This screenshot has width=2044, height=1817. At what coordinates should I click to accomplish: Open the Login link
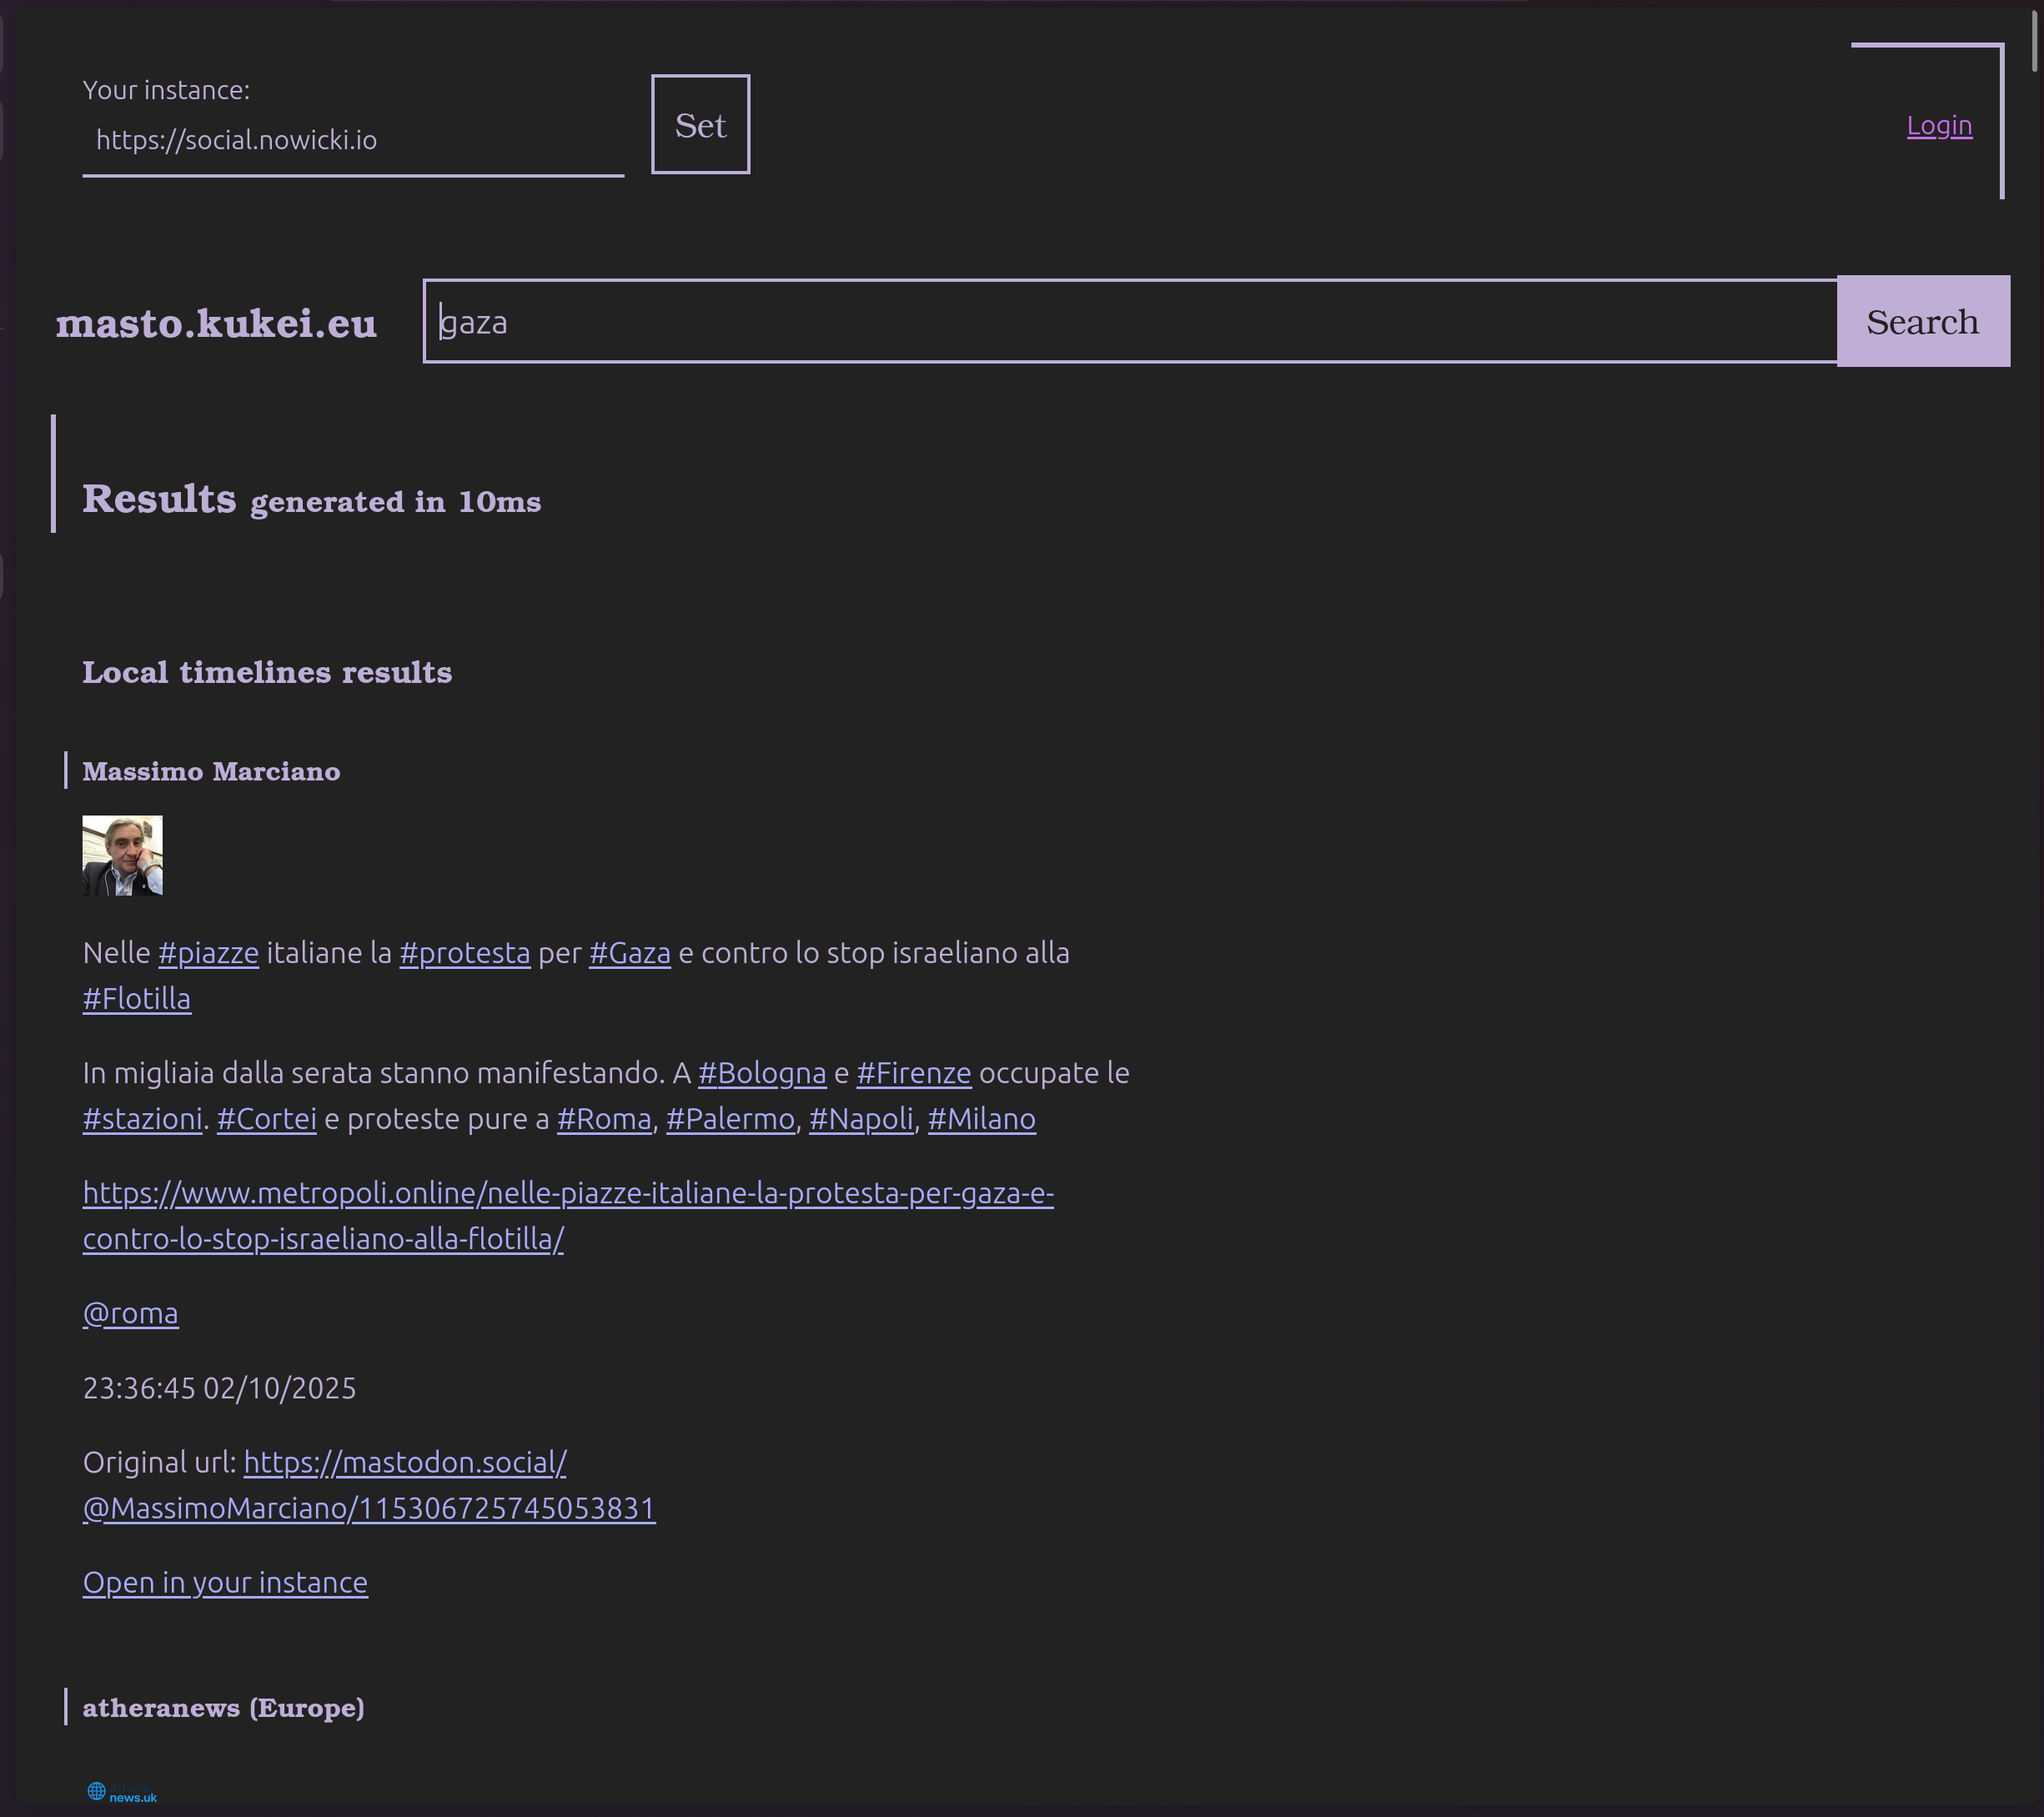coord(1939,125)
